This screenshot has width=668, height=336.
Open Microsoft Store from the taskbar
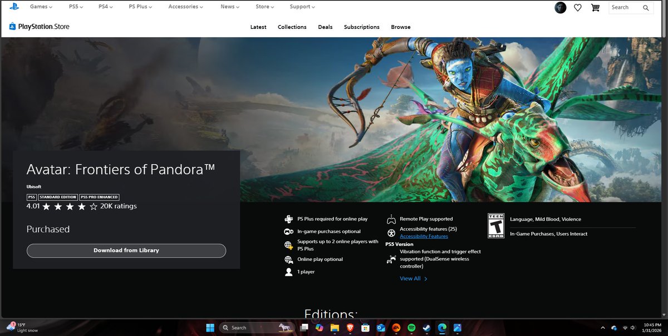coord(365,327)
